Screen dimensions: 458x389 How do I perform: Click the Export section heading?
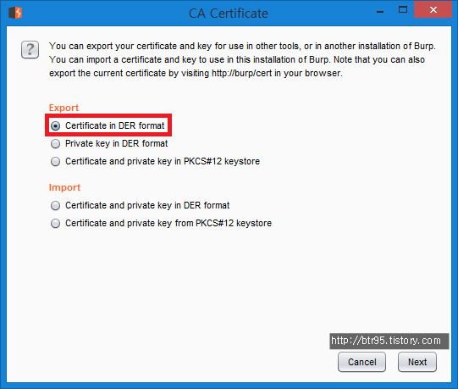coord(63,108)
